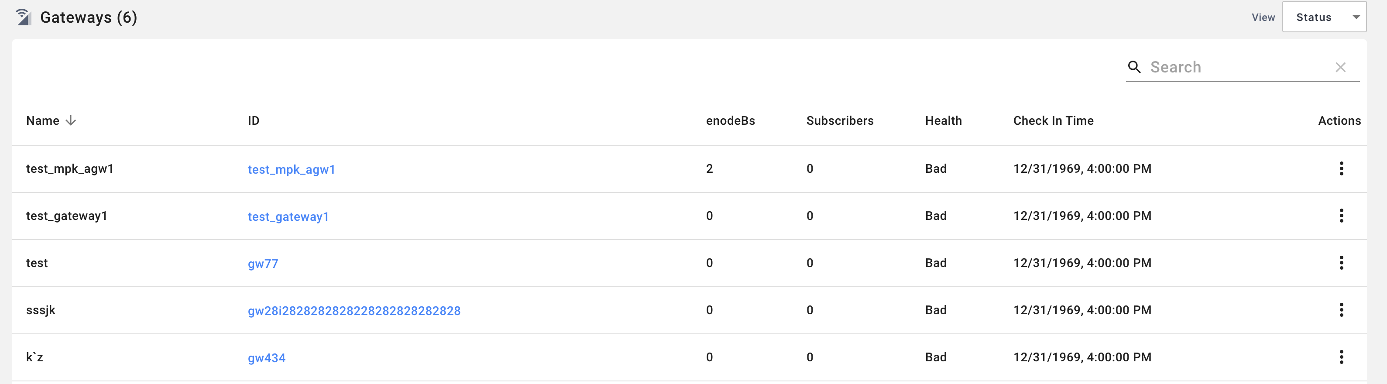Open the gw28i28282828282822828282828282828 link

354,311
